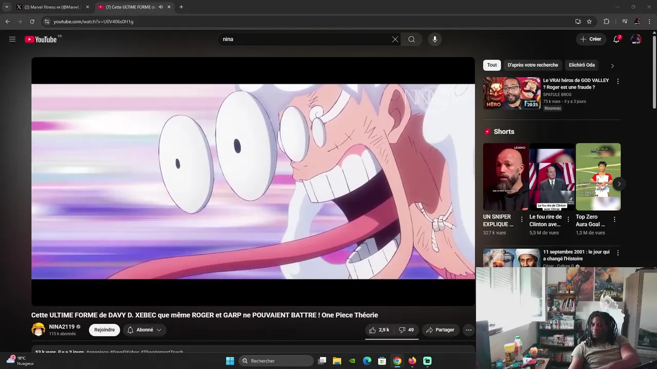657x369 pixels.
Task: Open UN SNIPER EXPLIQUE short thumbnail
Action: [505, 177]
